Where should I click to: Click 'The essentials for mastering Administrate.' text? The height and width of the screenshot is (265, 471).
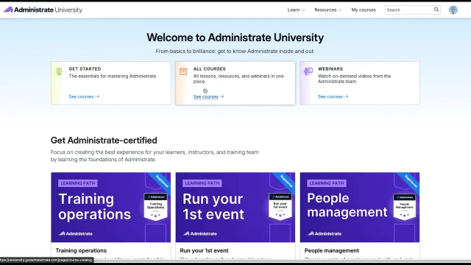point(113,77)
